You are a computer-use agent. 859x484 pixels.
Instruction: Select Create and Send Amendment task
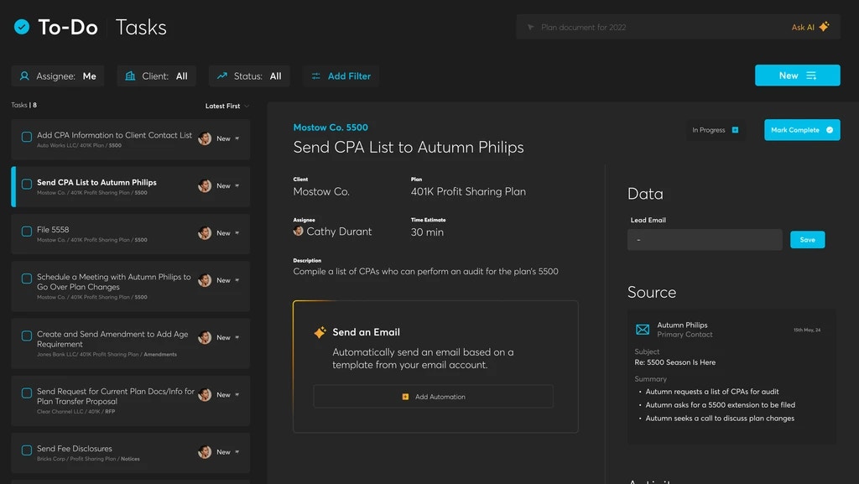112,339
